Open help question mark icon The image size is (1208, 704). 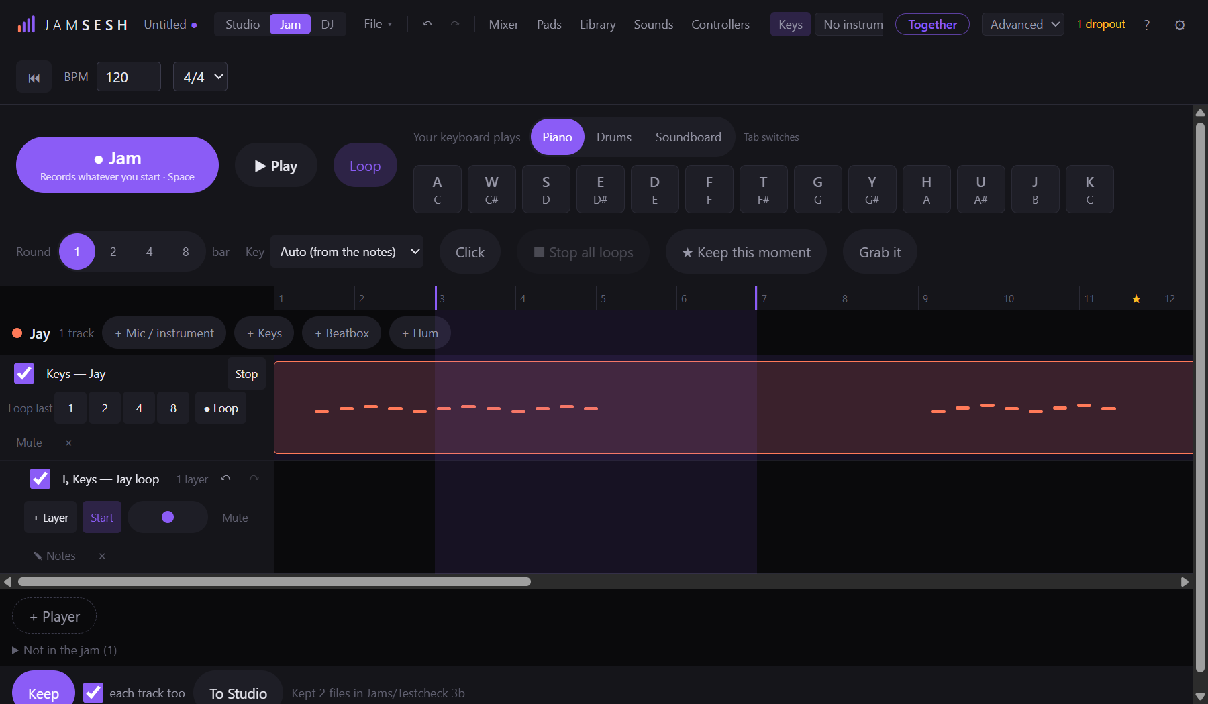1146,25
